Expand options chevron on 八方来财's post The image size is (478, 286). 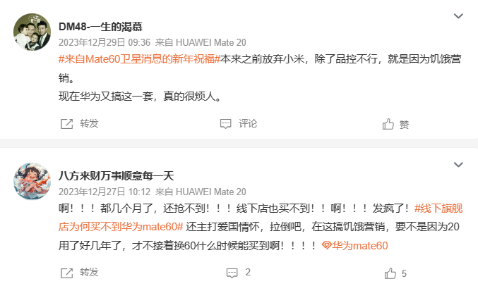click(x=458, y=165)
